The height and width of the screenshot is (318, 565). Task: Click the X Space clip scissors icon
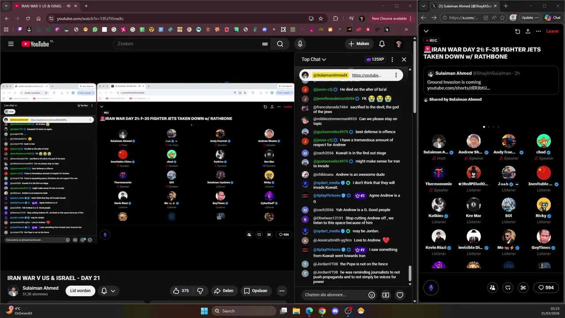[x=523, y=288]
